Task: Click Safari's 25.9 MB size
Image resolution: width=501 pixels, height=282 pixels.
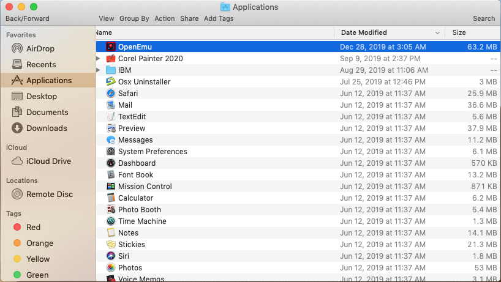Action: pos(482,94)
